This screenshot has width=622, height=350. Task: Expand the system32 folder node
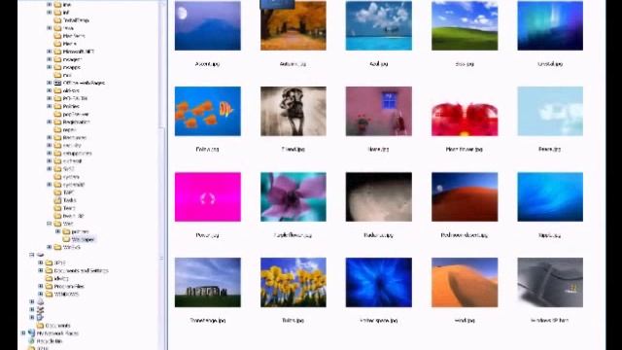pos(50,185)
